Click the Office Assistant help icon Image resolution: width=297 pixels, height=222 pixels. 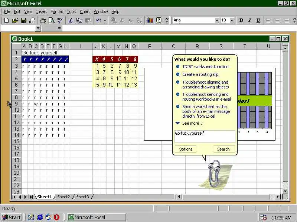(x=159, y=20)
